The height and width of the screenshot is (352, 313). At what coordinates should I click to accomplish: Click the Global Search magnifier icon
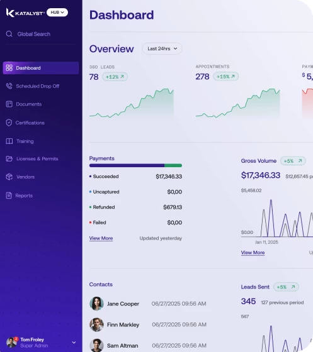tap(9, 34)
